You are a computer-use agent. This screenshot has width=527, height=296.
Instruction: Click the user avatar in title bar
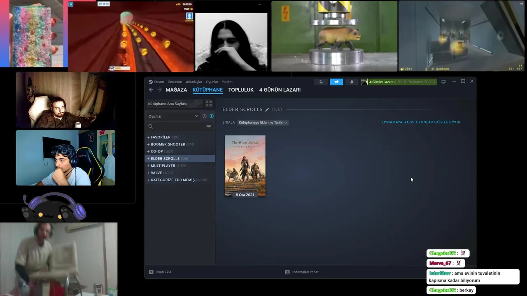click(364, 82)
